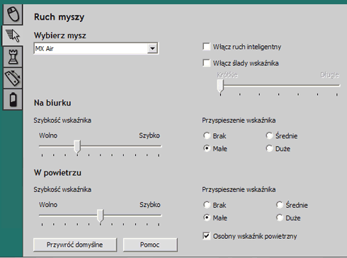Select Duże acceleration under W powietrzu

(x=280, y=218)
